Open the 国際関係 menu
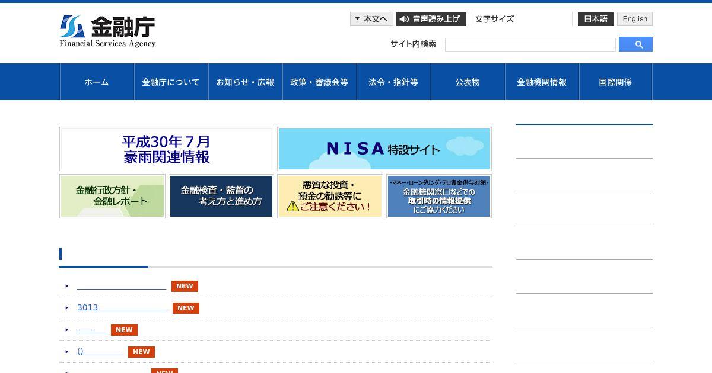The height and width of the screenshot is (373, 712). tap(615, 82)
